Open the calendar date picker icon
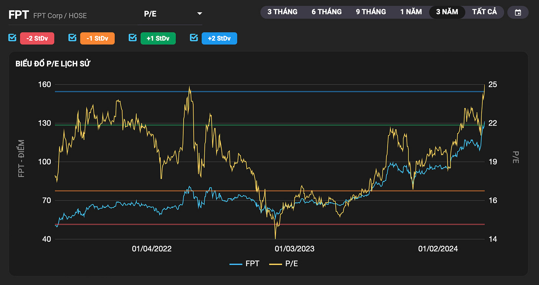Image resolution: width=539 pixels, height=285 pixels. [518, 12]
